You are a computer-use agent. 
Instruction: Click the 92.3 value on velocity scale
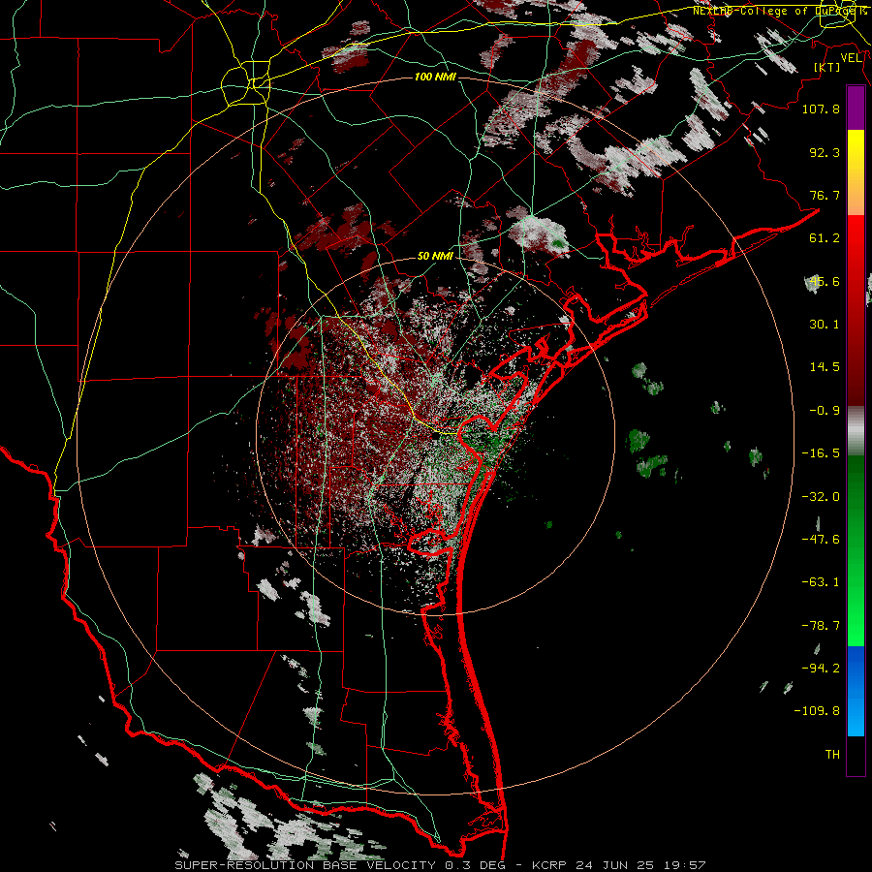pyautogui.click(x=825, y=152)
